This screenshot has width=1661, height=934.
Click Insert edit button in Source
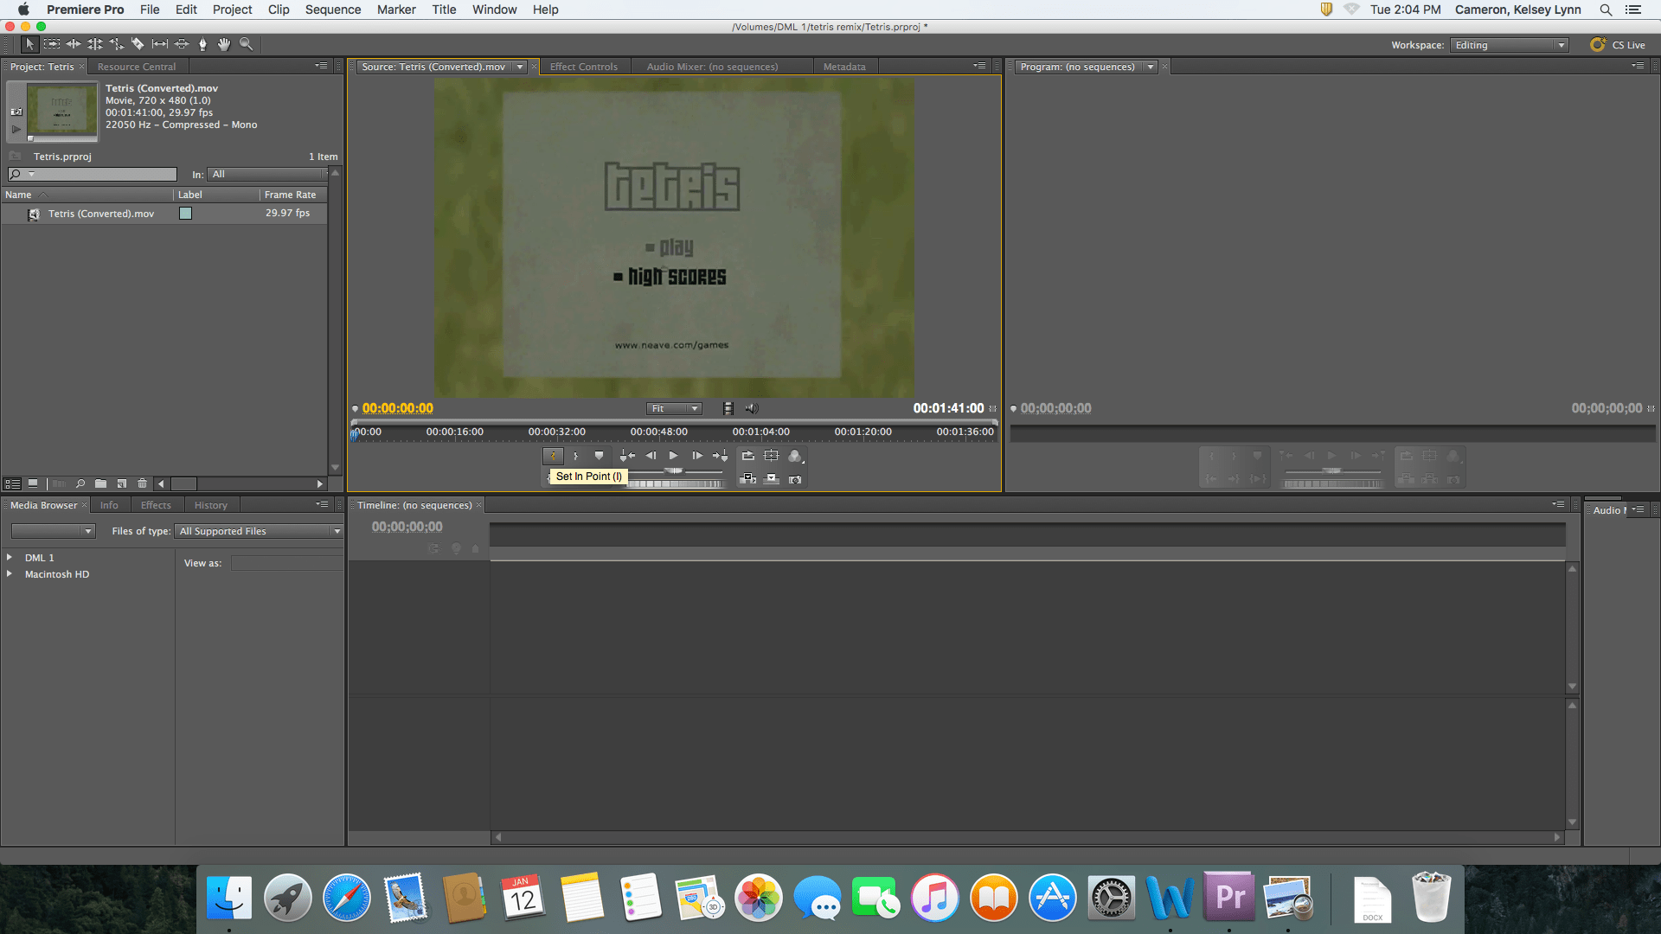pyautogui.click(x=748, y=479)
